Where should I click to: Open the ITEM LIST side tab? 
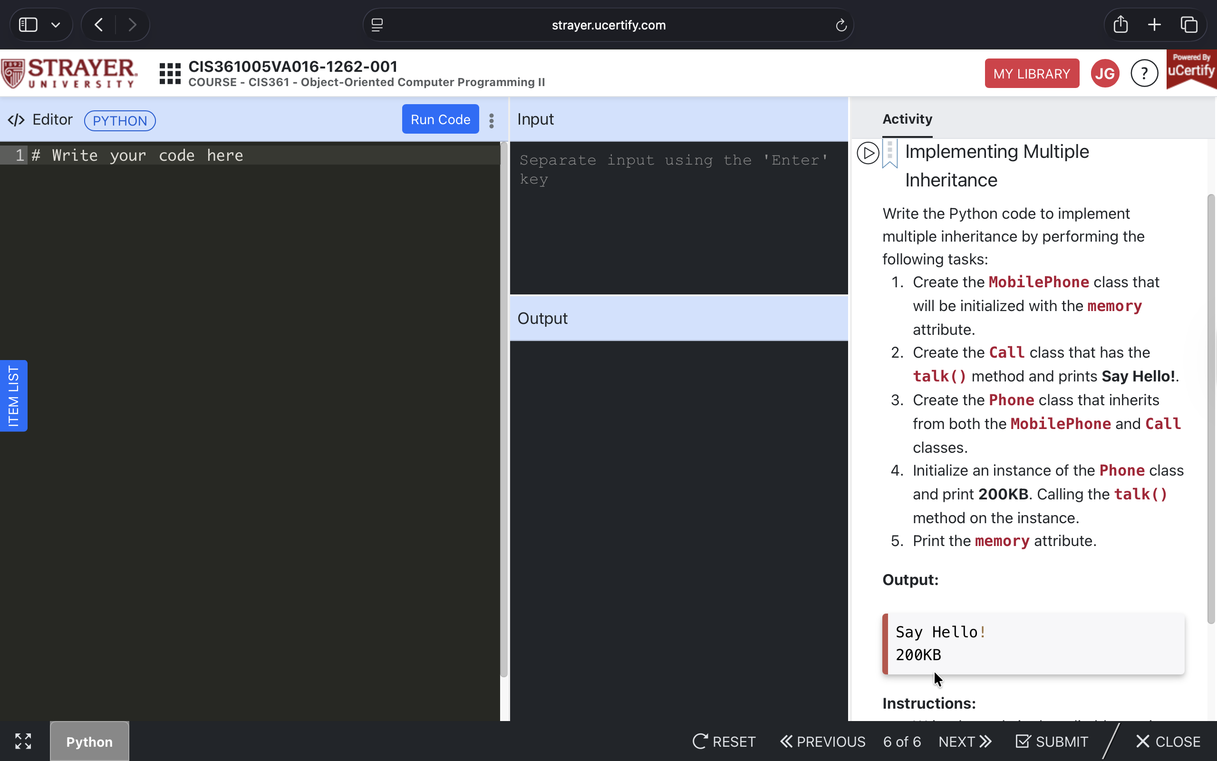[14, 396]
